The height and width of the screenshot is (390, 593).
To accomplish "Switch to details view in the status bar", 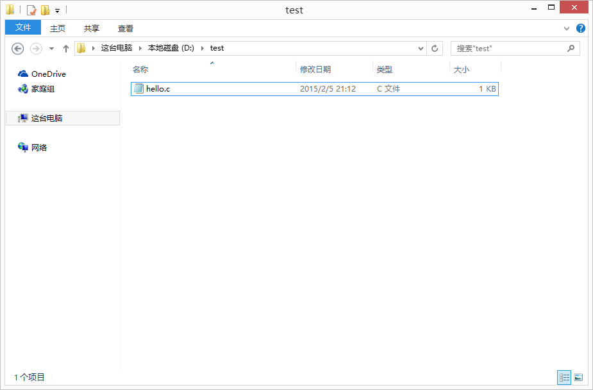I will click(564, 377).
